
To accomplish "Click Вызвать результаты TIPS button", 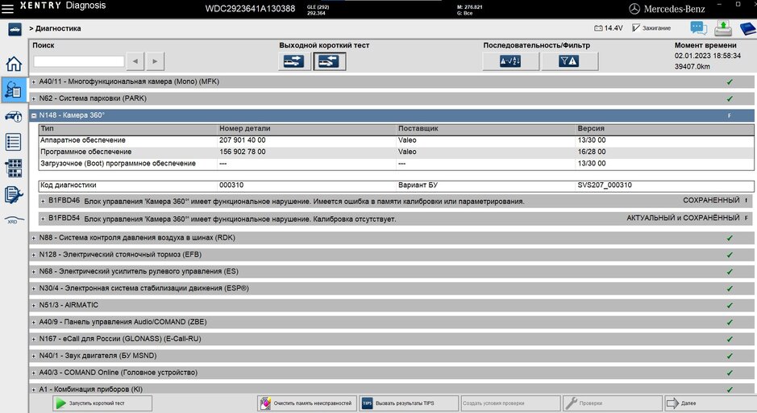I will click(409, 403).
